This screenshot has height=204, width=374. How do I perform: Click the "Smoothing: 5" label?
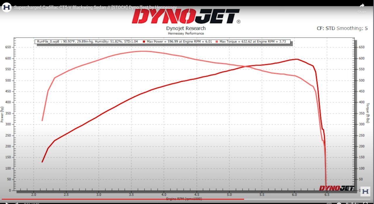coord(352,28)
